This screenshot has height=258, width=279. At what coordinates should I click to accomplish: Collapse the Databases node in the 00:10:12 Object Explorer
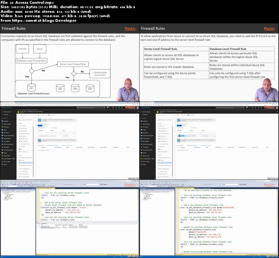[x=142, y=193]
